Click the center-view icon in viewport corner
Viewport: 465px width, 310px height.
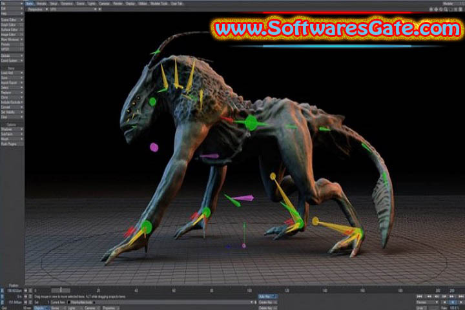(431, 10)
